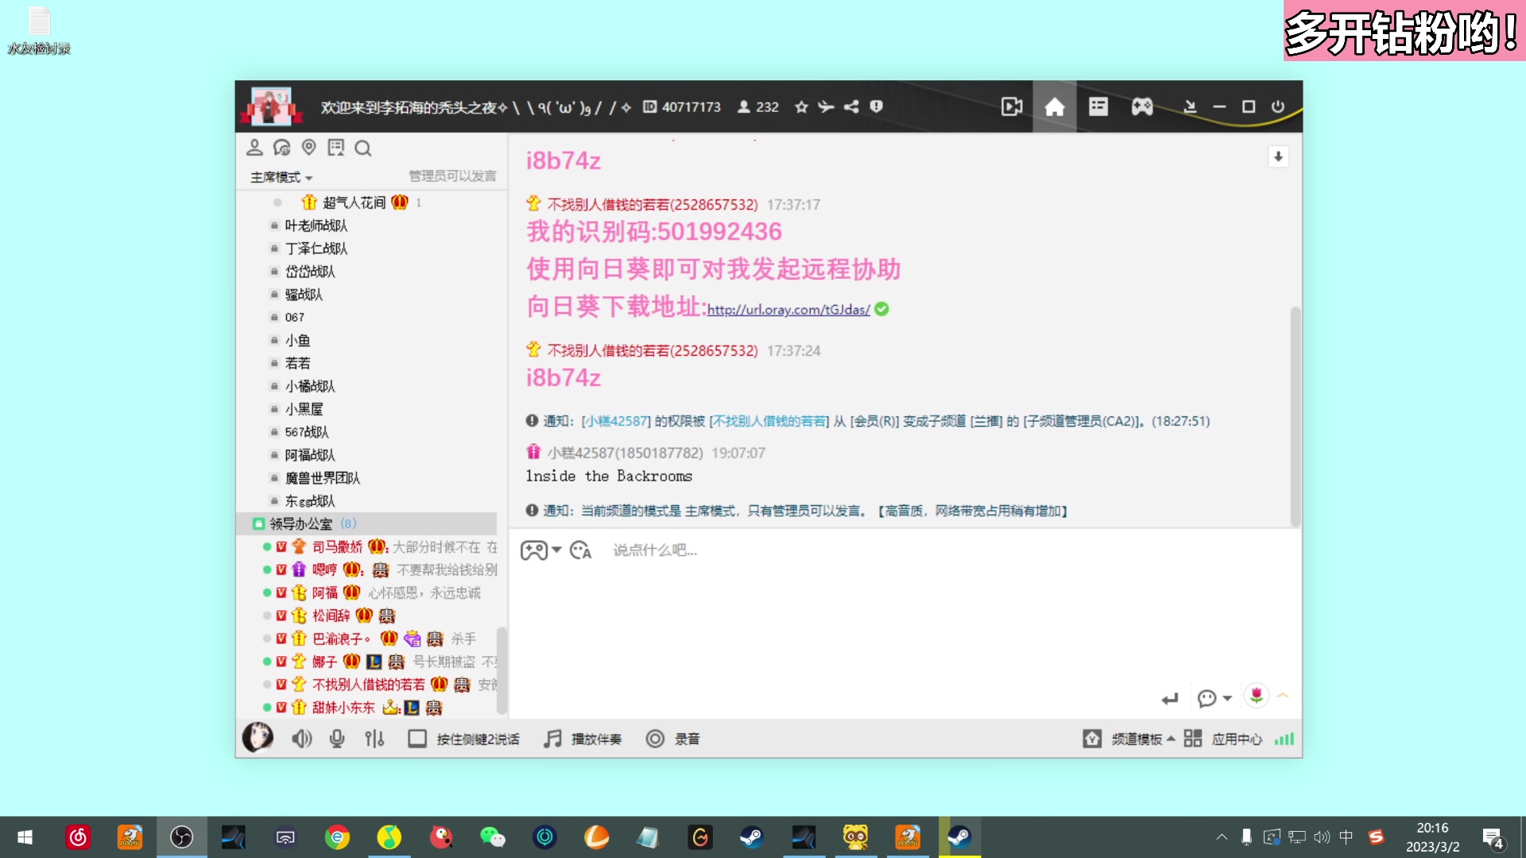This screenshot has width=1526, height=858.
Task: Open the audio mixer sliders icon
Action: [374, 738]
